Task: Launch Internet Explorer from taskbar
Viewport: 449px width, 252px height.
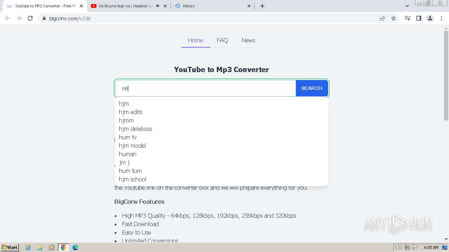Action: tap(28, 247)
